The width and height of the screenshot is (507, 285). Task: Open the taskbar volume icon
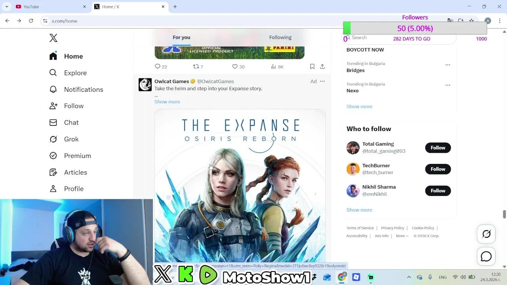point(463,277)
